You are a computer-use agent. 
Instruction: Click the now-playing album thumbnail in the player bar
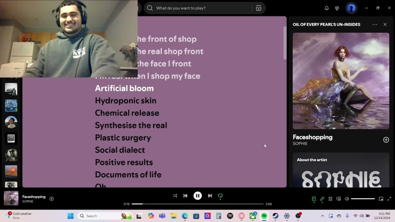pyautogui.click(x=11, y=198)
